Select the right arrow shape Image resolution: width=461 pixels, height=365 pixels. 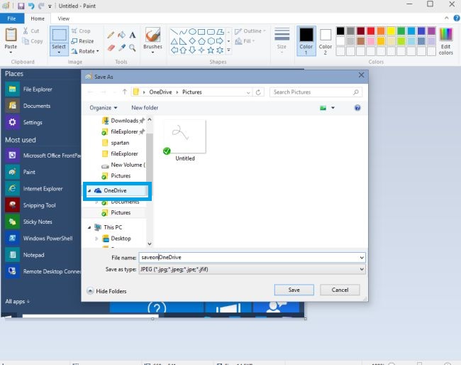[x=220, y=41]
